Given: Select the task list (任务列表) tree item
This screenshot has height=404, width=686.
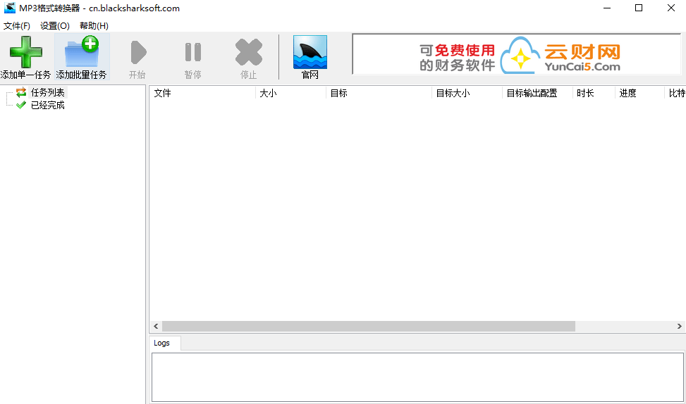Looking at the screenshot, I should pos(47,92).
